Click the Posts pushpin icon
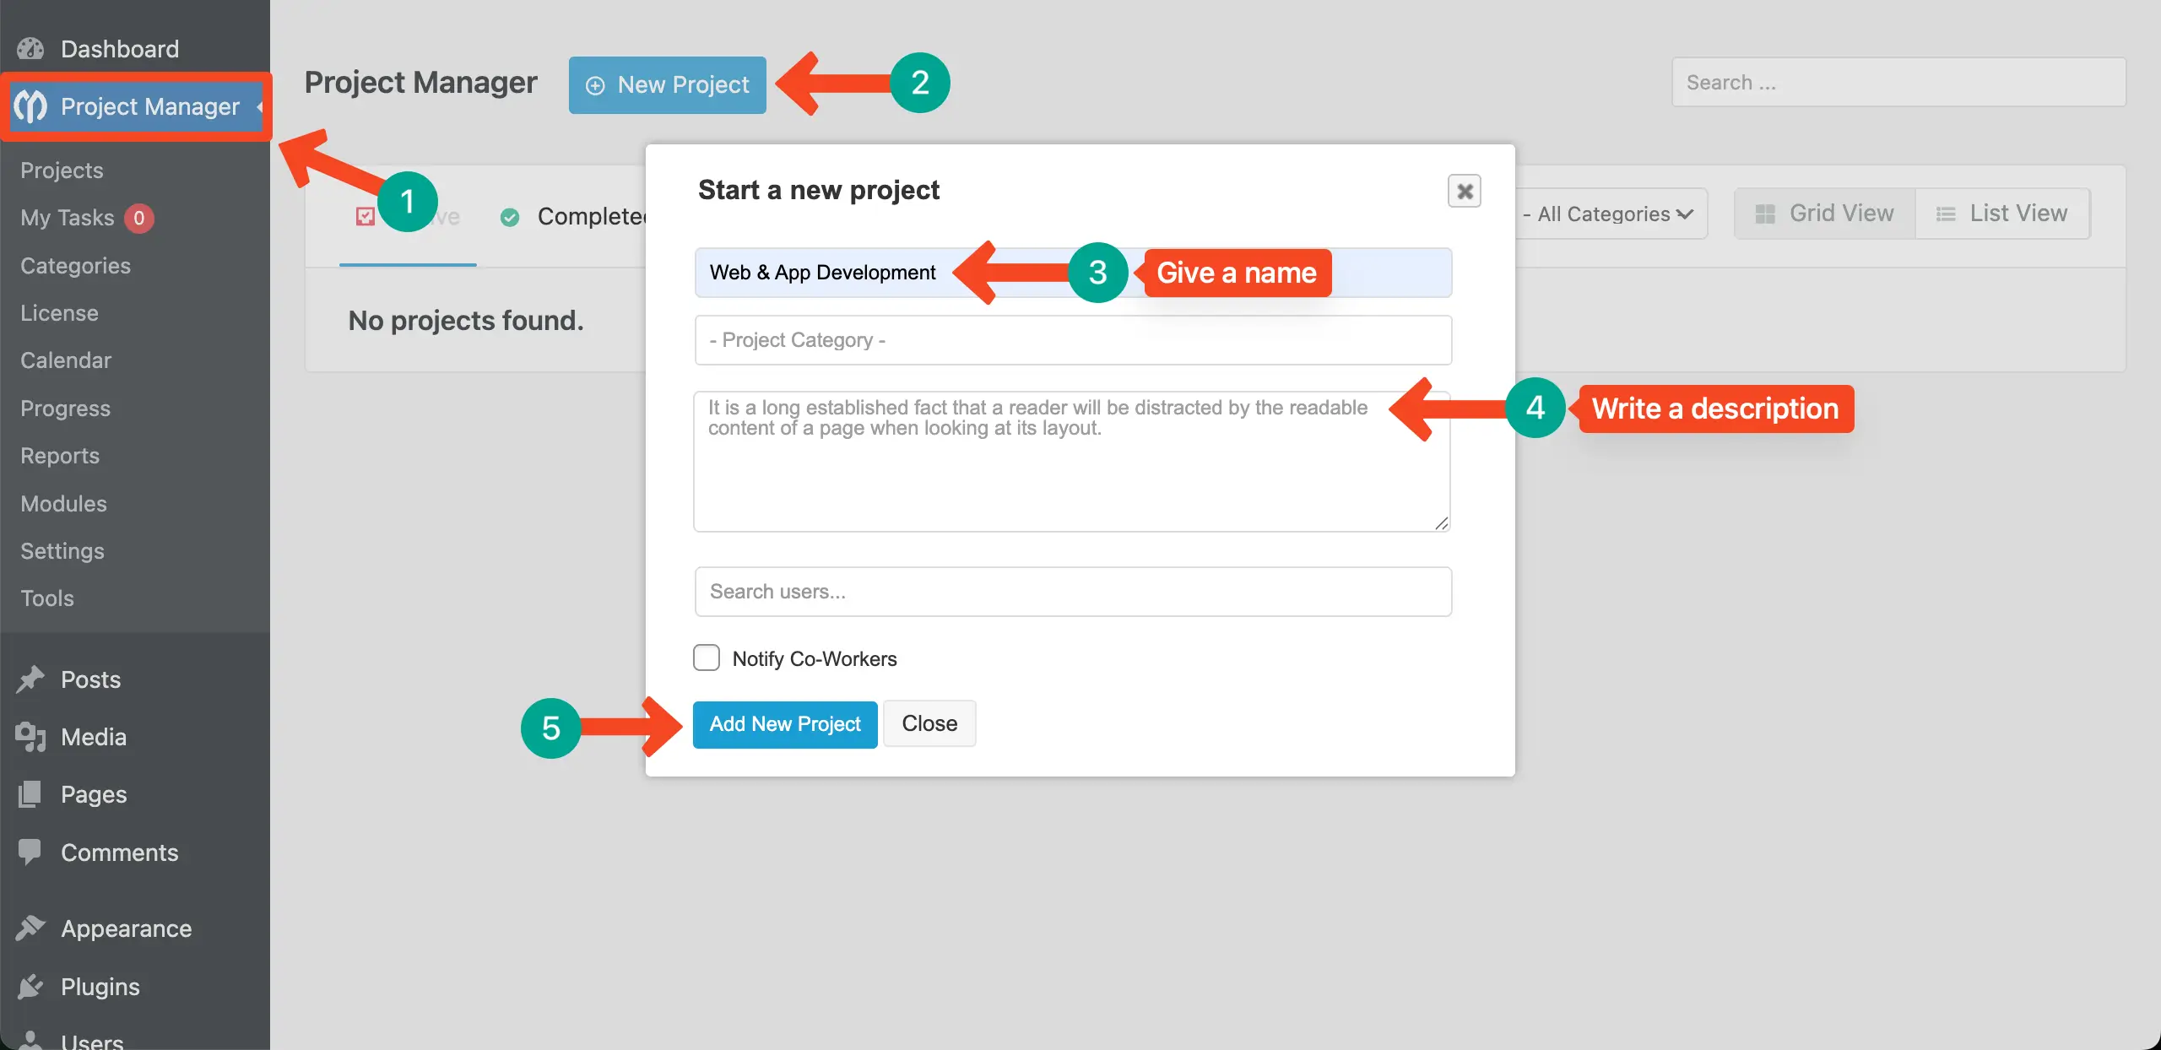 click(x=30, y=679)
